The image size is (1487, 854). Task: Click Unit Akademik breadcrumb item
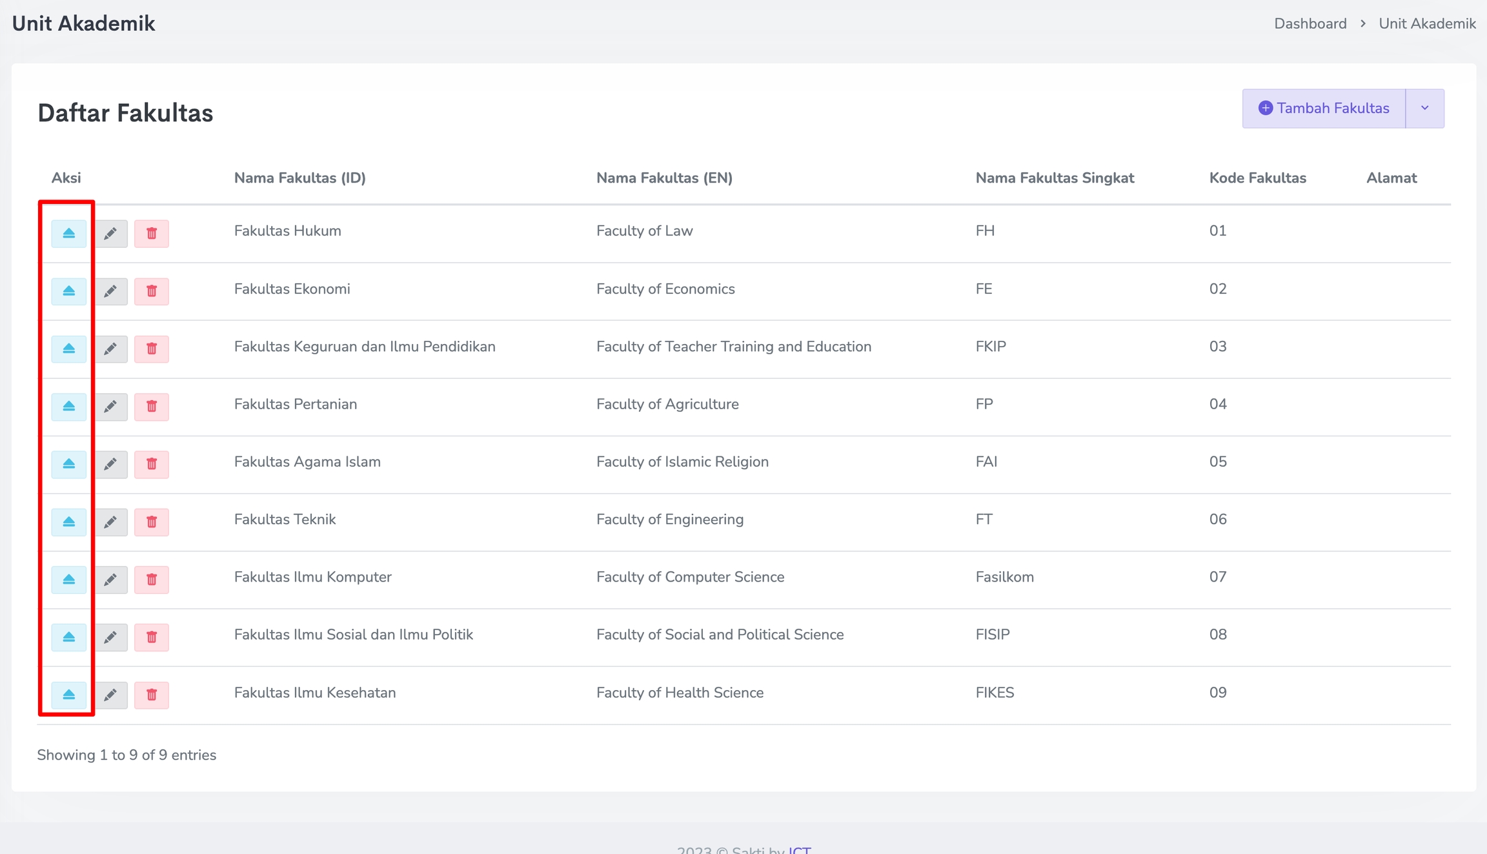click(x=1427, y=24)
